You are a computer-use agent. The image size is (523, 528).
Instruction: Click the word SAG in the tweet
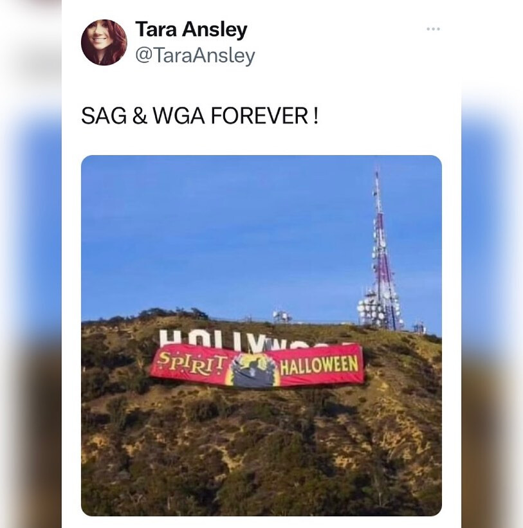point(104,116)
